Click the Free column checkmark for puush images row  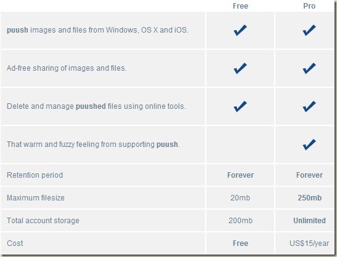[x=240, y=30]
